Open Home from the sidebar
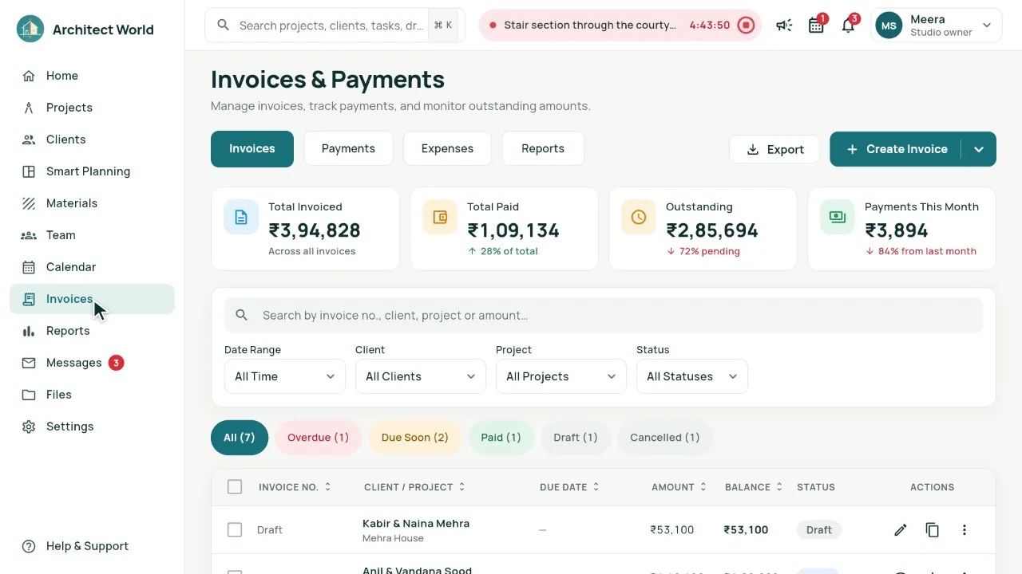 point(92,76)
